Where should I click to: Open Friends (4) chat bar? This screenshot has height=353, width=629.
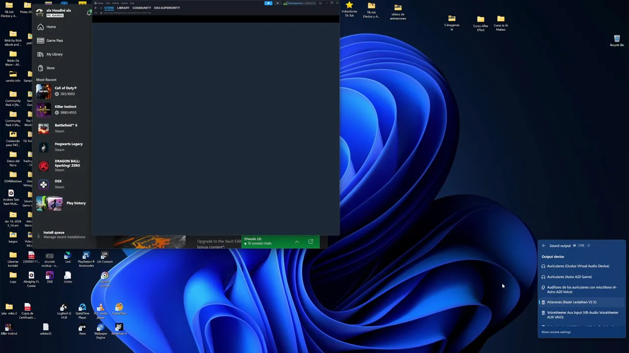coord(280,241)
